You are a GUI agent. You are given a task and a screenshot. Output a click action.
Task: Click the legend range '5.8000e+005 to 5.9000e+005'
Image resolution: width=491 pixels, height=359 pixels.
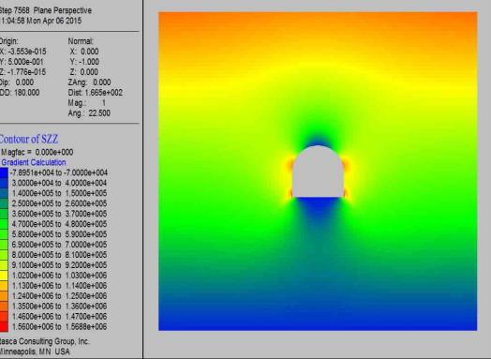pos(59,234)
